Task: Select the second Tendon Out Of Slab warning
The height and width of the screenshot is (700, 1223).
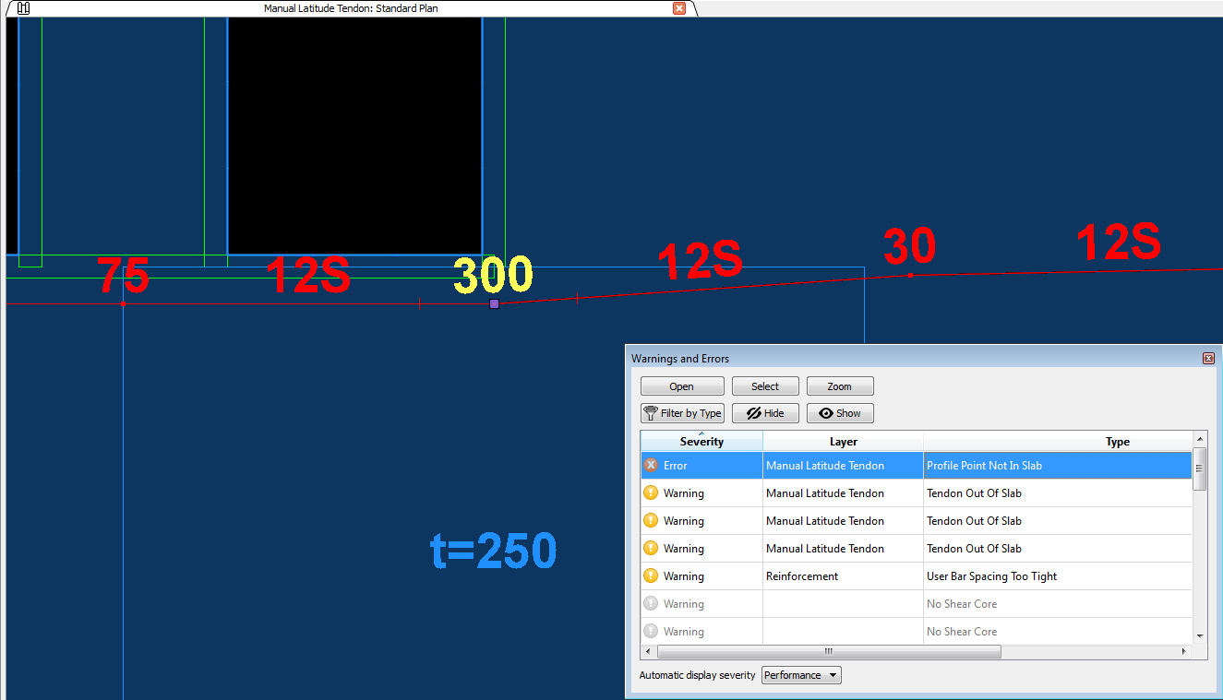Action: click(x=917, y=521)
